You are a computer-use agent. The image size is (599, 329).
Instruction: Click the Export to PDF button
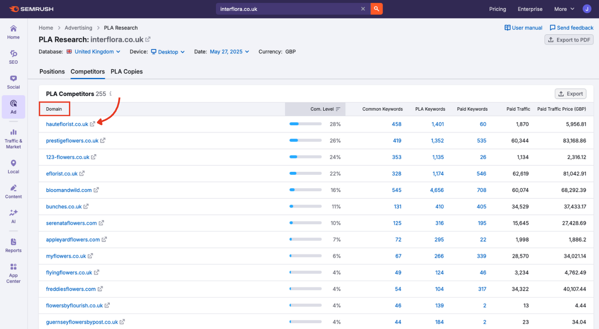click(x=569, y=40)
